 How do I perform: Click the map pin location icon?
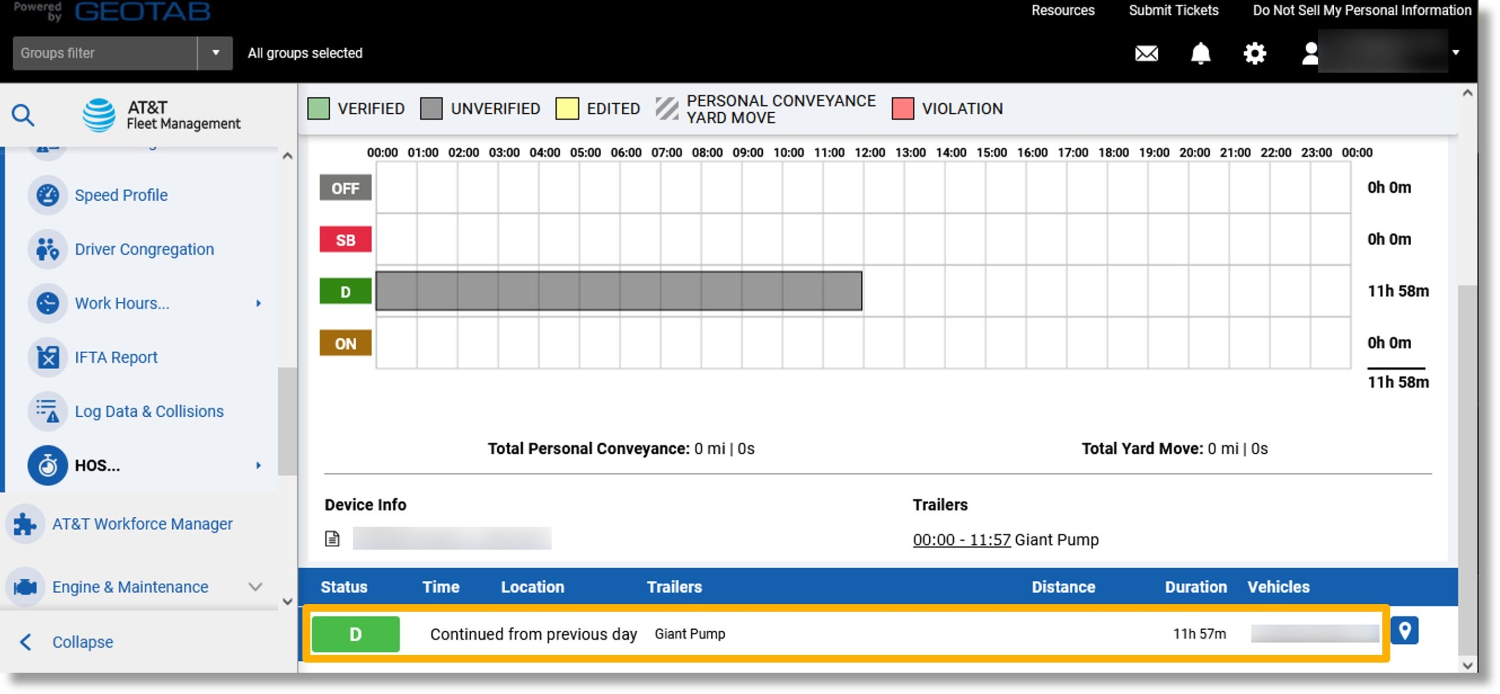[1404, 631]
